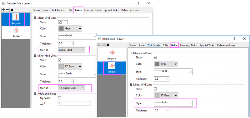Collapse Minor Grid Lines section in Angular dialog
The height and width of the screenshot is (118, 250).
35,56
